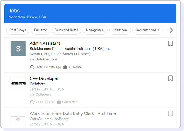Click 'Sulekha.com Client - Vadilal Indistries' company text
Viewport: 184px width, 131px height.
coord(70,49)
